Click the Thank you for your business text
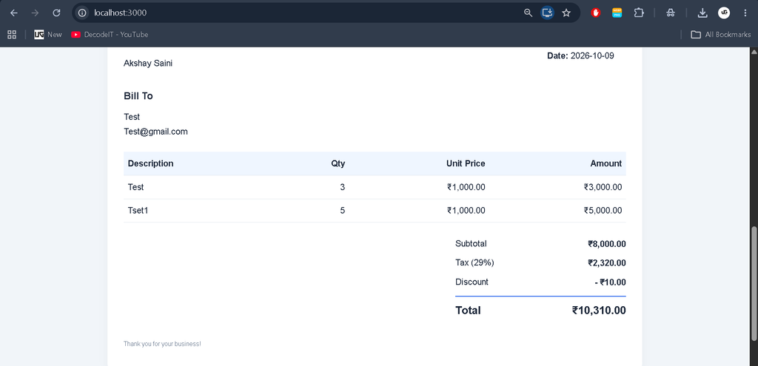Viewport: 758px width, 366px height. pyautogui.click(x=162, y=344)
